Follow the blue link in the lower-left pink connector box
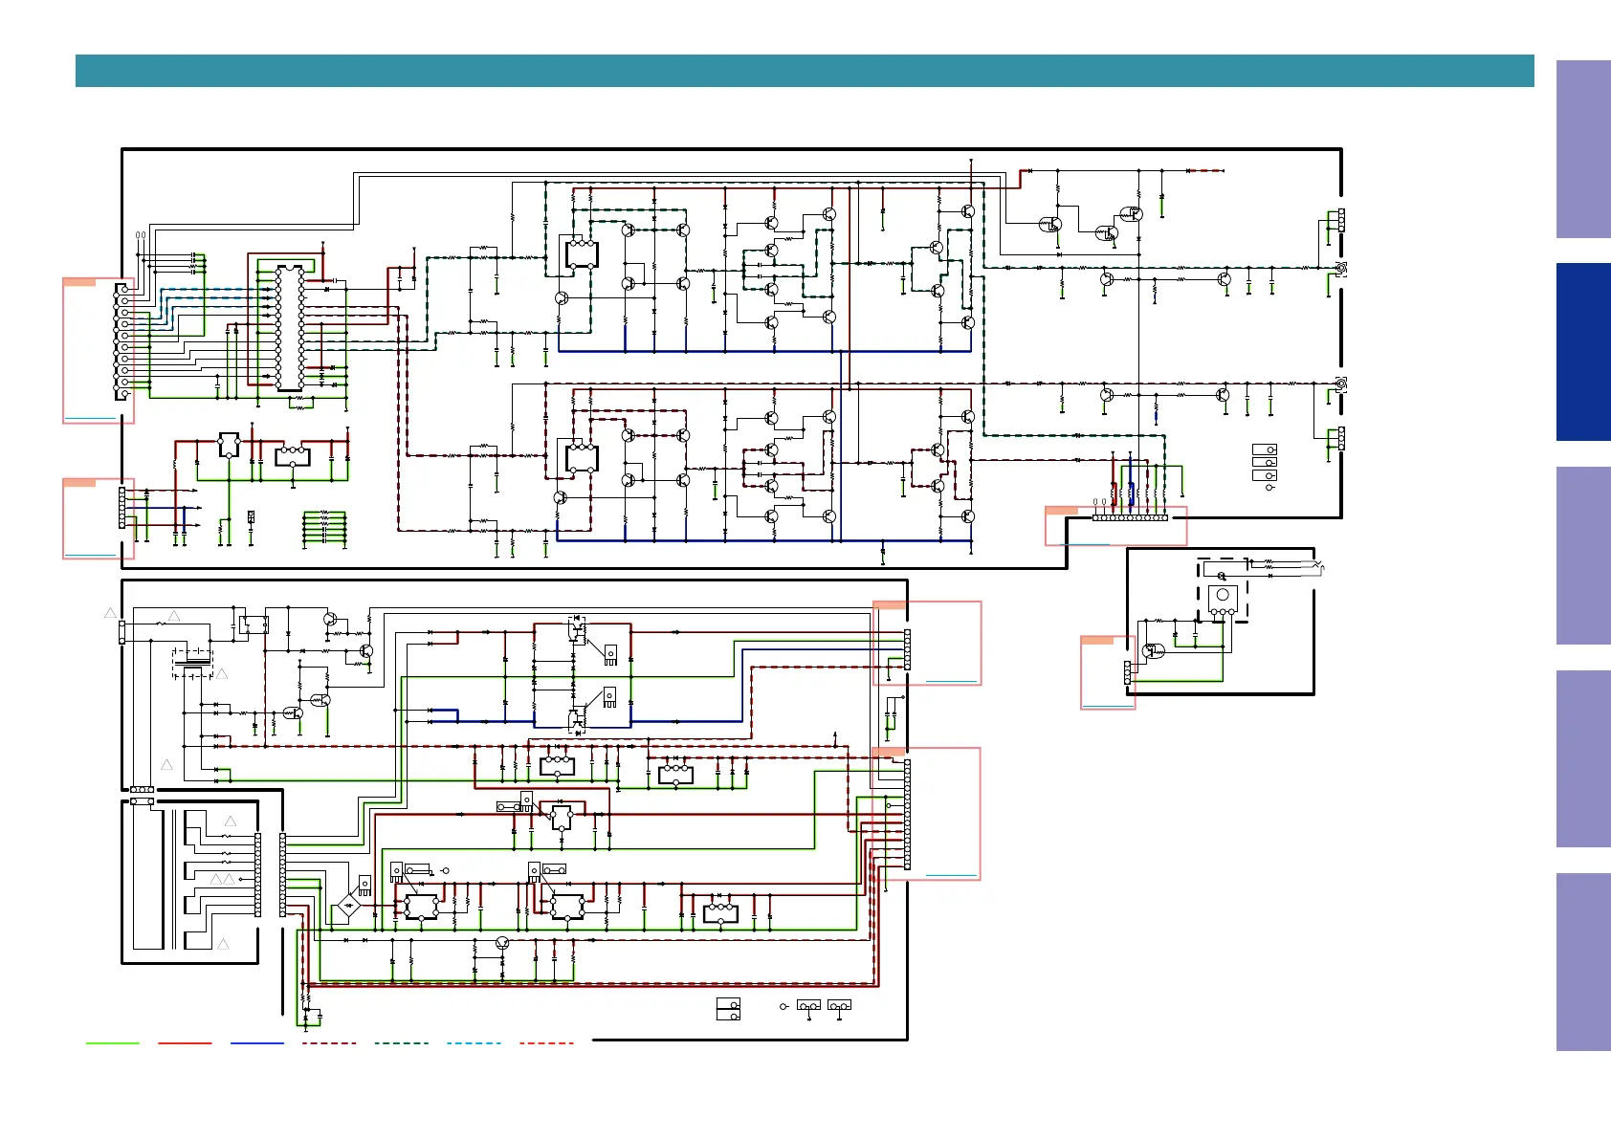This screenshot has width=1611, height=1139. pyautogui.click(x=90, y=555)
